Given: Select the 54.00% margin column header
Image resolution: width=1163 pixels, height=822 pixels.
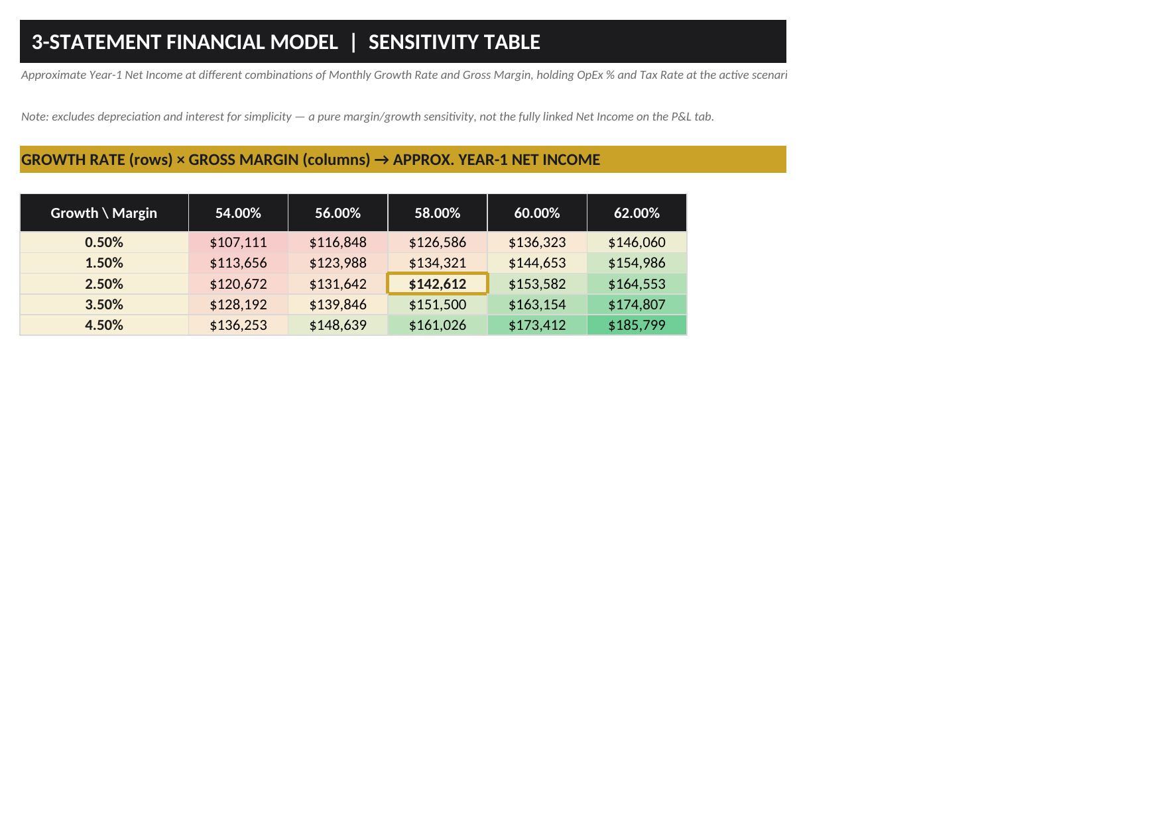Looking at the screenshot, I should tap(238, 213).
